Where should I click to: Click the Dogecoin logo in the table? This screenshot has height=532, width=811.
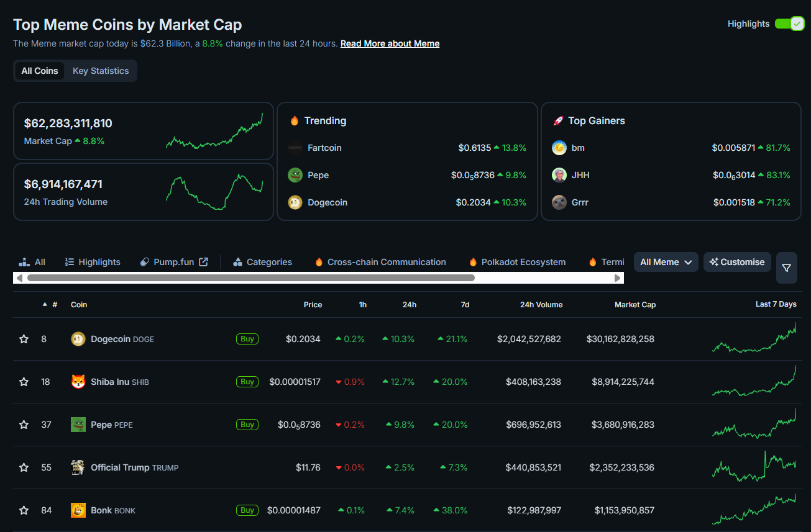[x=78, y=339]
